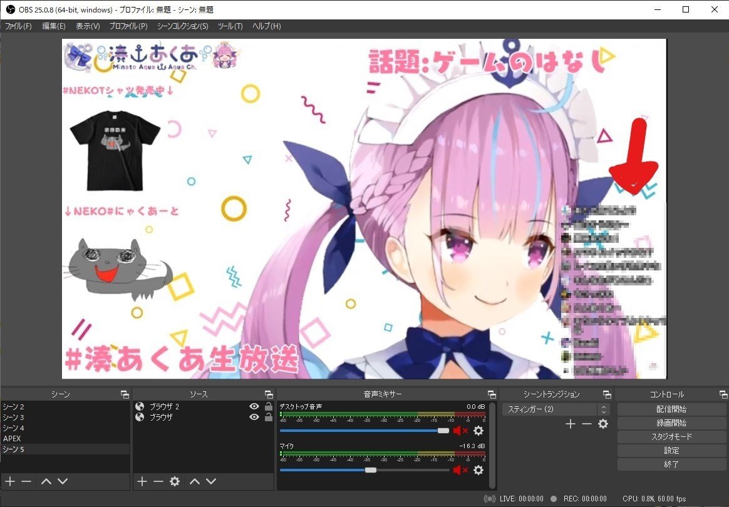Screen dimensions: 729x507
Task: Hide the ブラウザ source eye toggle
Action: pos(254,417)
